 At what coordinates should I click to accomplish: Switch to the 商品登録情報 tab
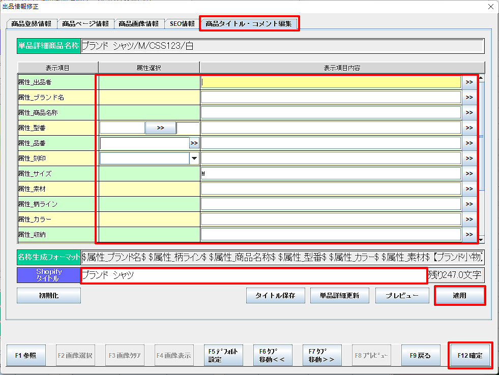coord(31,23)
